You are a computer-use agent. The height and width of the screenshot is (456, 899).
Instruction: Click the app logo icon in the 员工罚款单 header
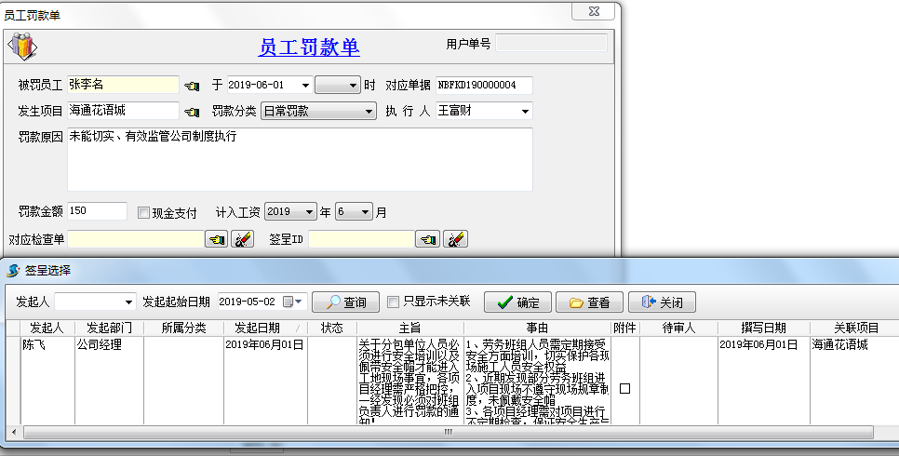click(22, 47)
